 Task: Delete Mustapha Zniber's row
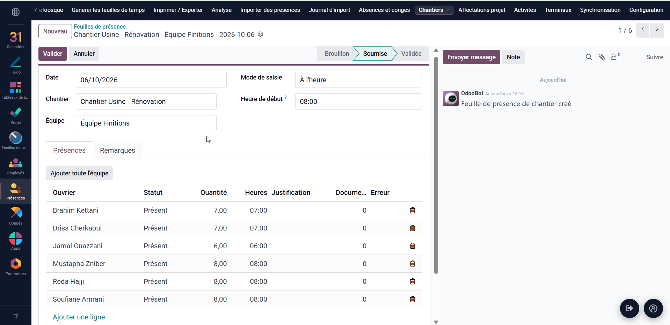[x=413, y=264]
